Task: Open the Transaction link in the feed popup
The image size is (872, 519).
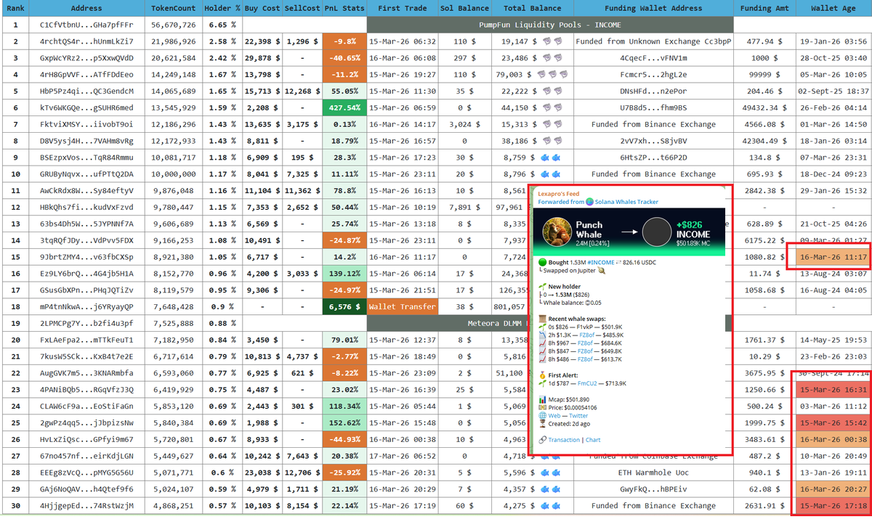Action: point(564,440)
